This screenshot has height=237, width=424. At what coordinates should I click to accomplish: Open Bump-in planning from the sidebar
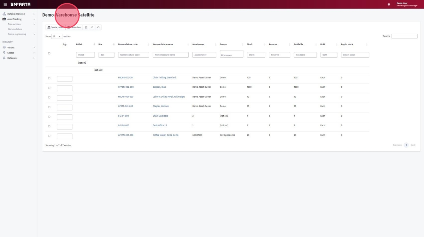click(x=16, y=34)
